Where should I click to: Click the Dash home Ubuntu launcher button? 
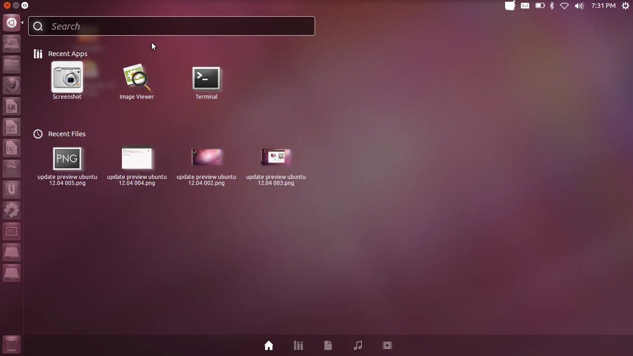tap(12, 23)
